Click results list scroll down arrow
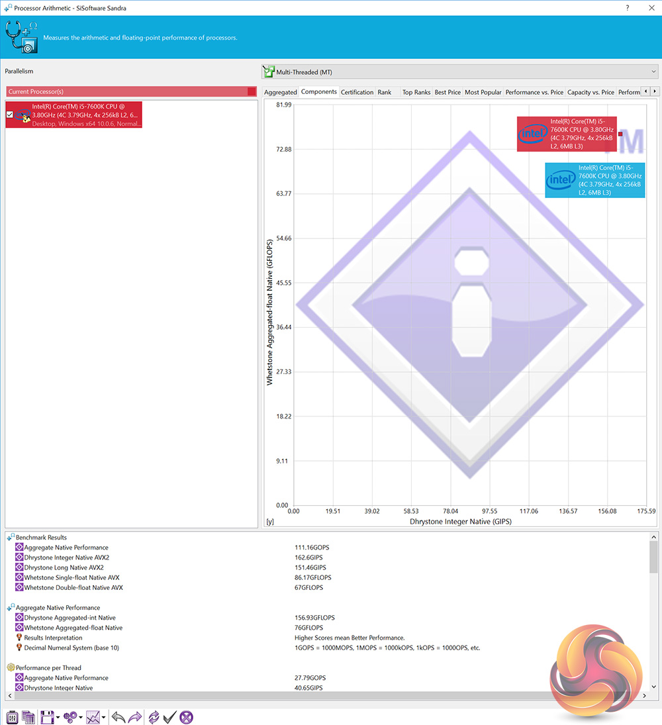662x725 pixels. tap(653, 687)
